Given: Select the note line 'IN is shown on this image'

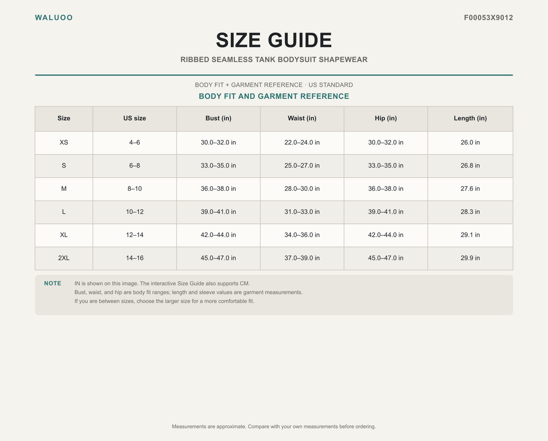Looking at the screenshot, I should 162,283.
